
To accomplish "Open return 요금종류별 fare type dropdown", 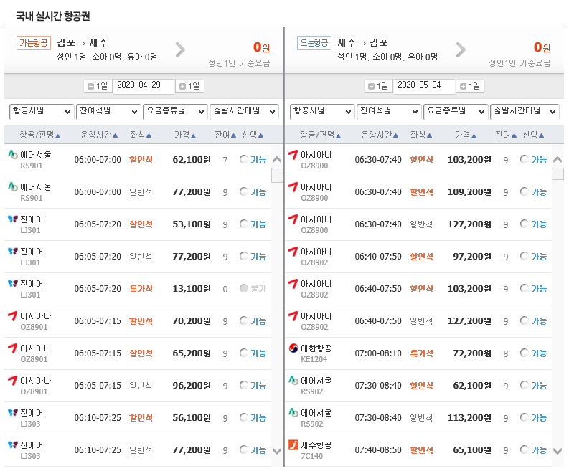I will [456, 112].
